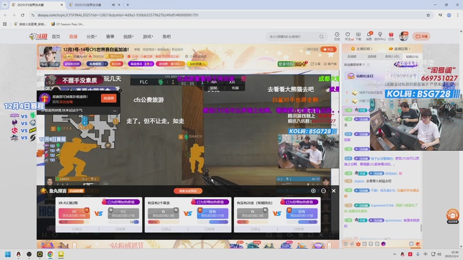Expand the 游戏 dropdown menu
Image resolution: width=463 pixels, height=260 pixels.
click(x=148, y=36)
